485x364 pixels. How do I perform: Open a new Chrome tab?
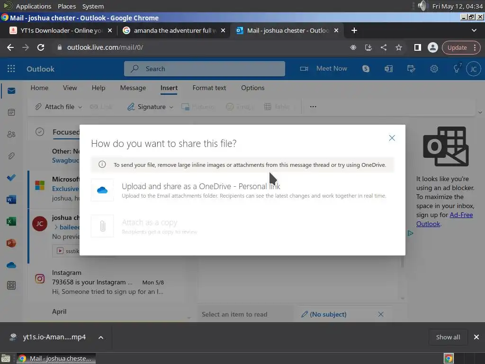coord(354,30)
